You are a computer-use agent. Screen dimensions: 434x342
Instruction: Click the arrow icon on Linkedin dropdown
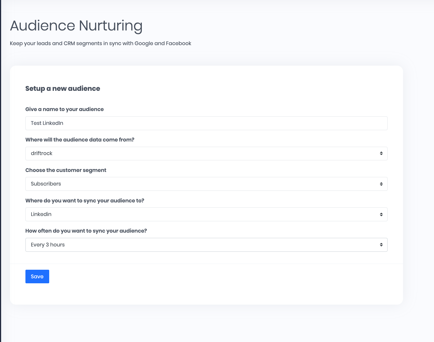point(381,214)
